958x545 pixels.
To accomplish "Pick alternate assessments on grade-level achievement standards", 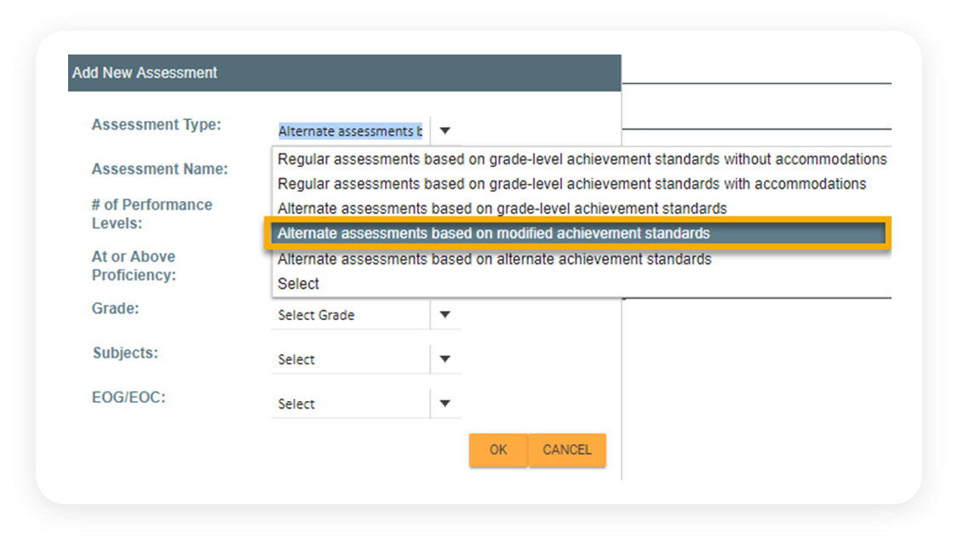I will coord(502,209).
